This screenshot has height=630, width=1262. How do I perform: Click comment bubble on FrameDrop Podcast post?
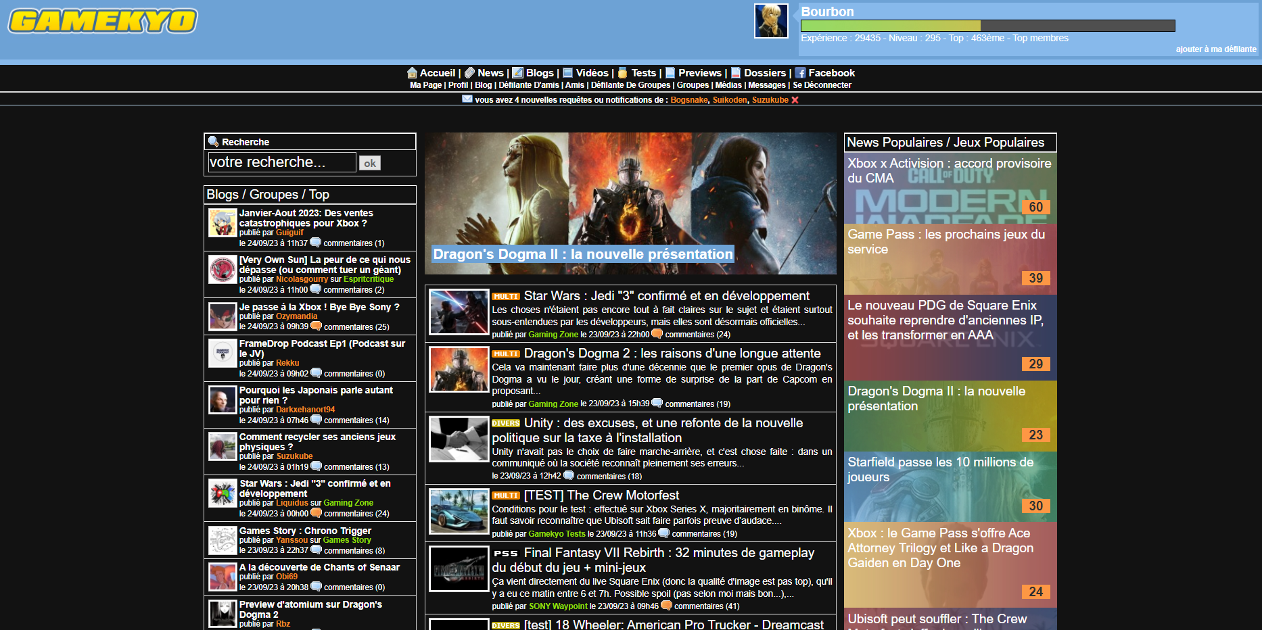316,372
